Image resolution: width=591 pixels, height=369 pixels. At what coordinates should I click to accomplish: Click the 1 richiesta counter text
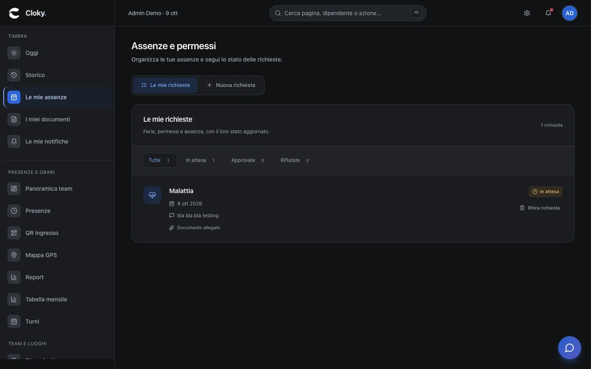tap(552, 125)
